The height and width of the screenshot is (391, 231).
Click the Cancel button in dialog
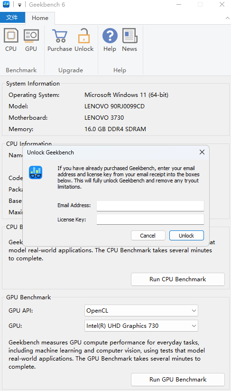click(x=148, y=235)
